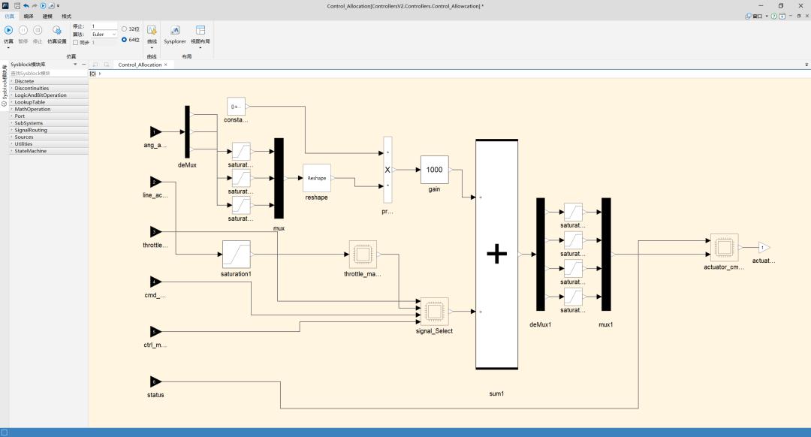Viewport: 811px width, 437px height.
Task: Click the Sysblock module search field
Action: pos(49,74)
